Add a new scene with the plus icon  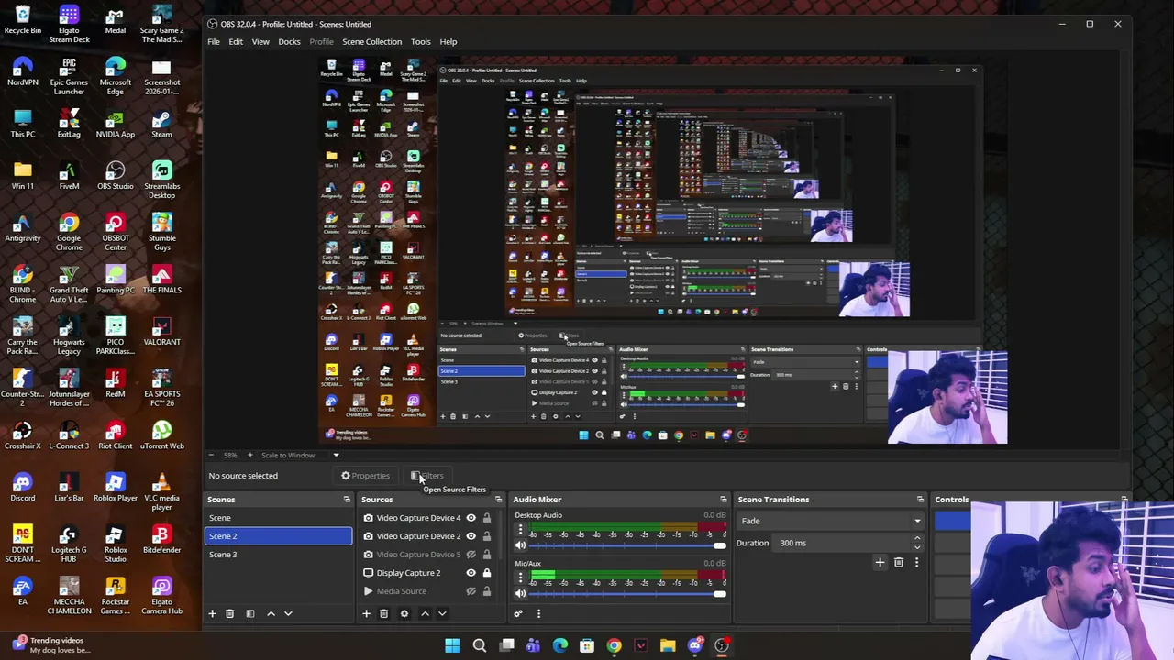coord(212,613)
